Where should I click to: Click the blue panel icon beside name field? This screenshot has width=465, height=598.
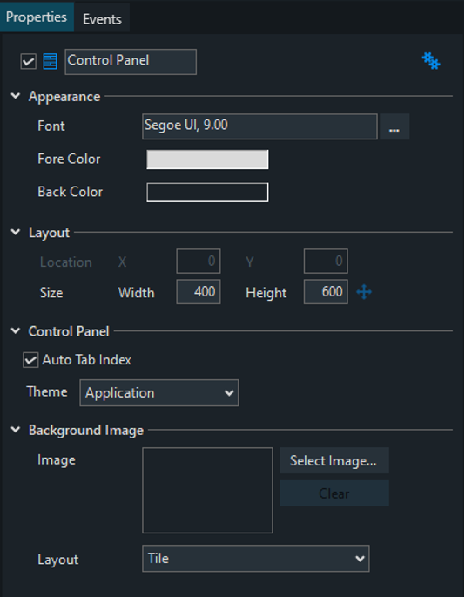click(50, 61)
